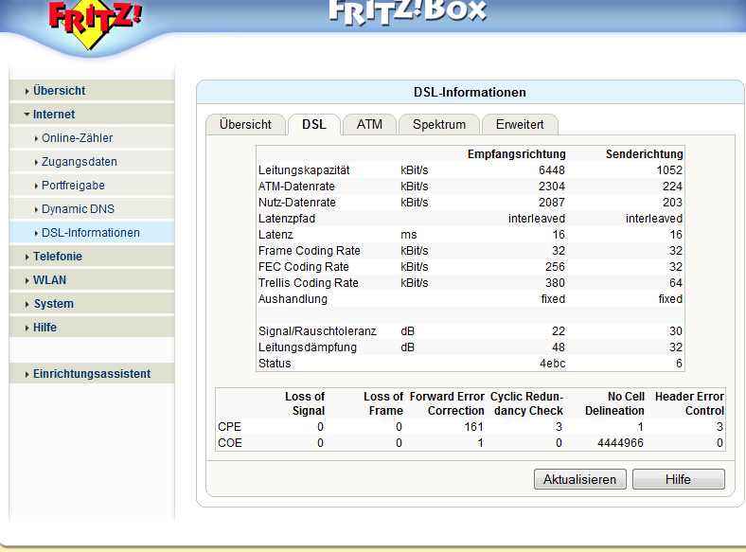Click the Nutz-Datenrate value 2087
The height and width of the screenshot is (552, 746).
(552, 203)
